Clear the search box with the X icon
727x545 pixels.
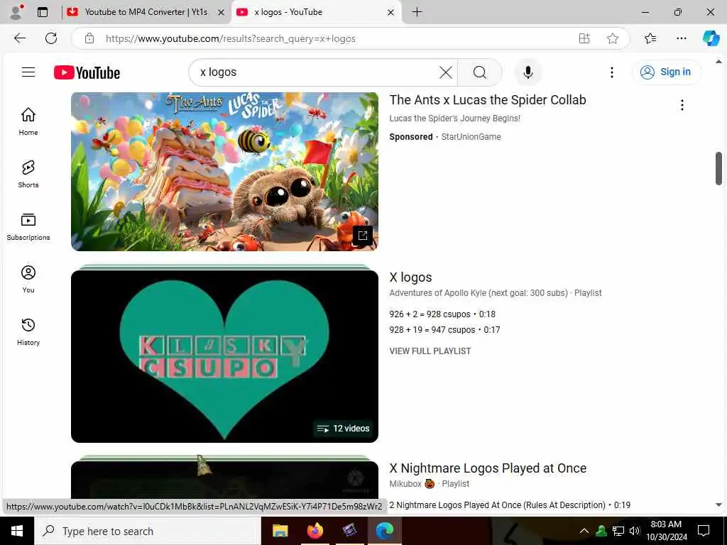click(x=446, y=72)
